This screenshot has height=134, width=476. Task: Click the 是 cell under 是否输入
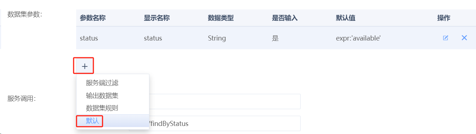pos(275,38)
